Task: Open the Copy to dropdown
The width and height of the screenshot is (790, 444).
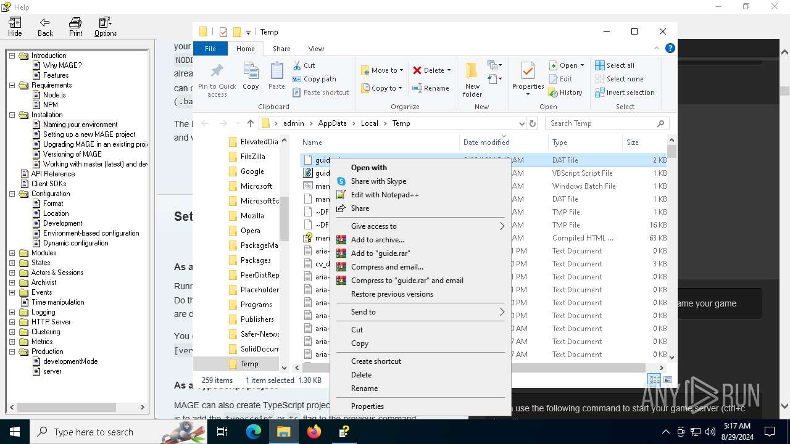Action: point(382,88)
